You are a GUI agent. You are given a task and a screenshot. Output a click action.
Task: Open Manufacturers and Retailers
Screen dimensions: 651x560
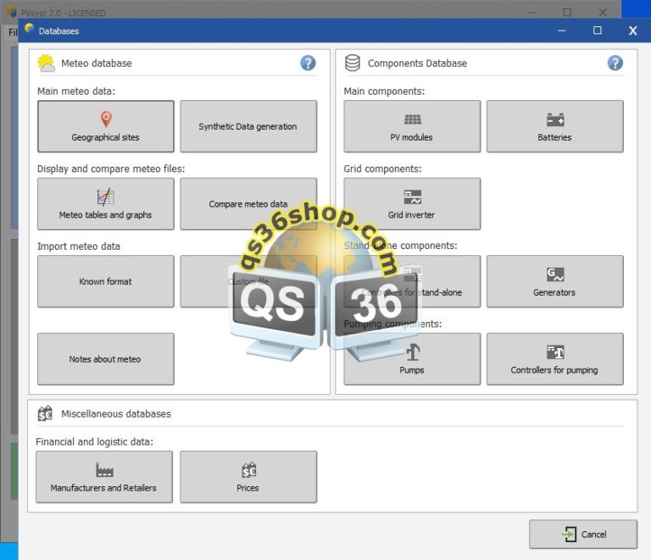pos(103,477)
